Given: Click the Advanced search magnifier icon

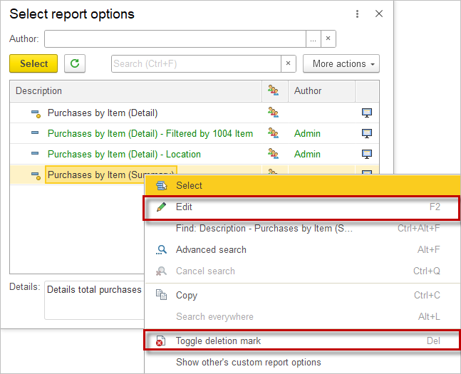Looking at the screenshot, I should pyautogui.click(x=162, y=249).
